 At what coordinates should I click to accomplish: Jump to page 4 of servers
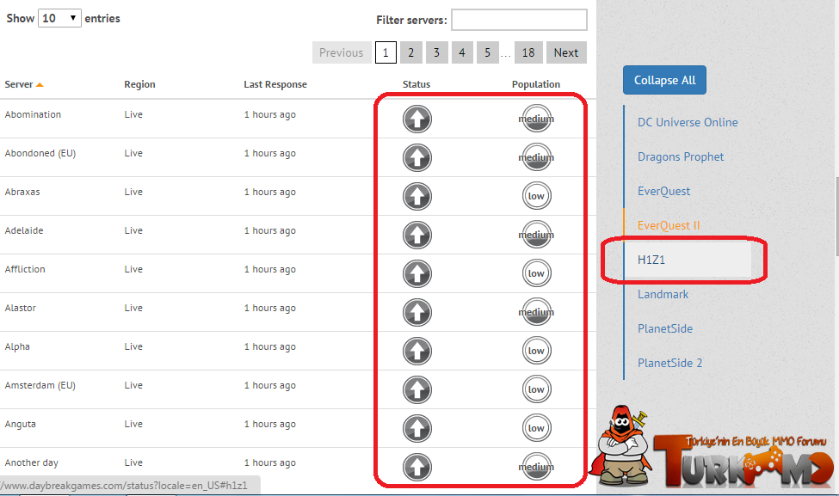(x=462, y=52)
